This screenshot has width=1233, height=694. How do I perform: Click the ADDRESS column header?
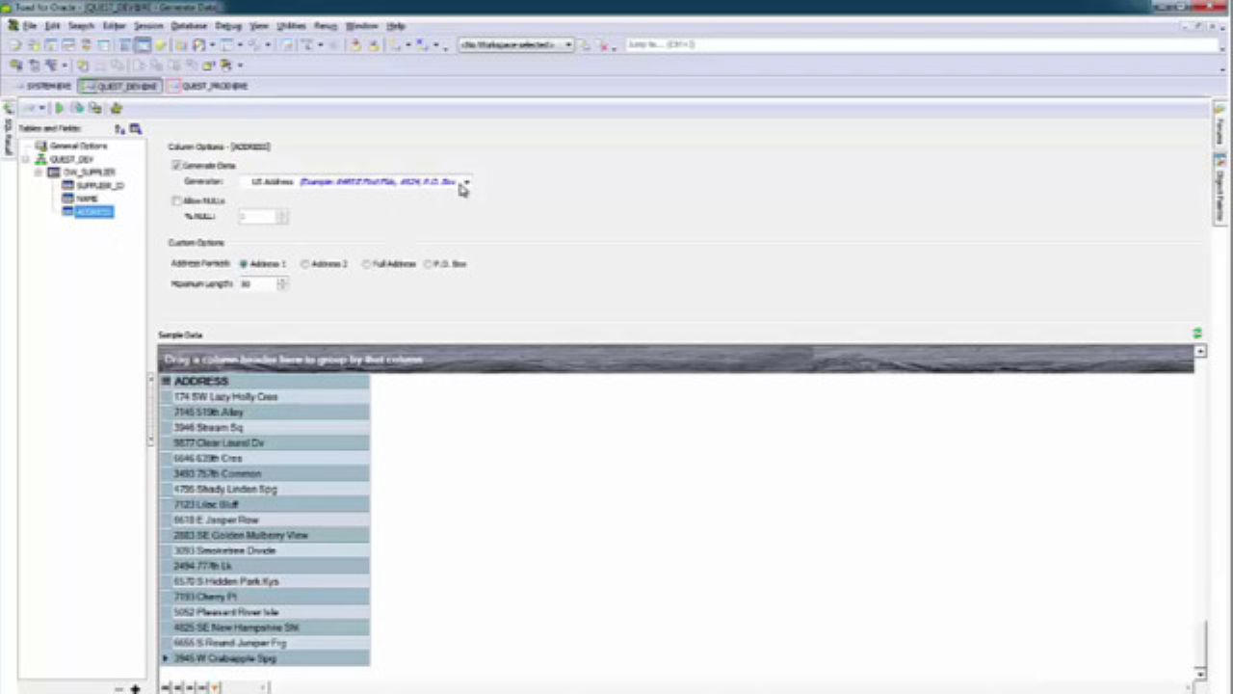click(x=201, y=382)
